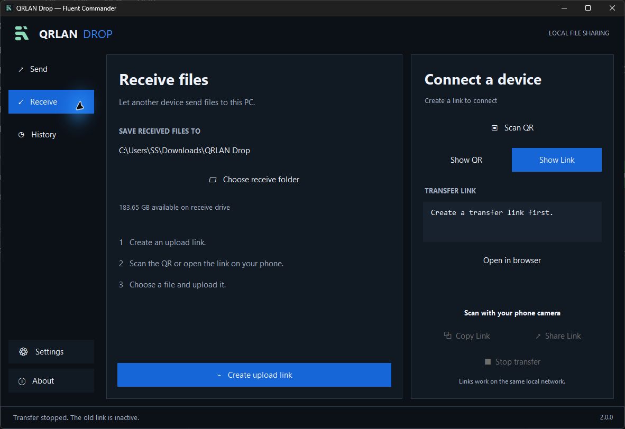Click the Share Link arrow icon
Image resolution: width=625 pixels, height=429 pixels.
(538, 336)
